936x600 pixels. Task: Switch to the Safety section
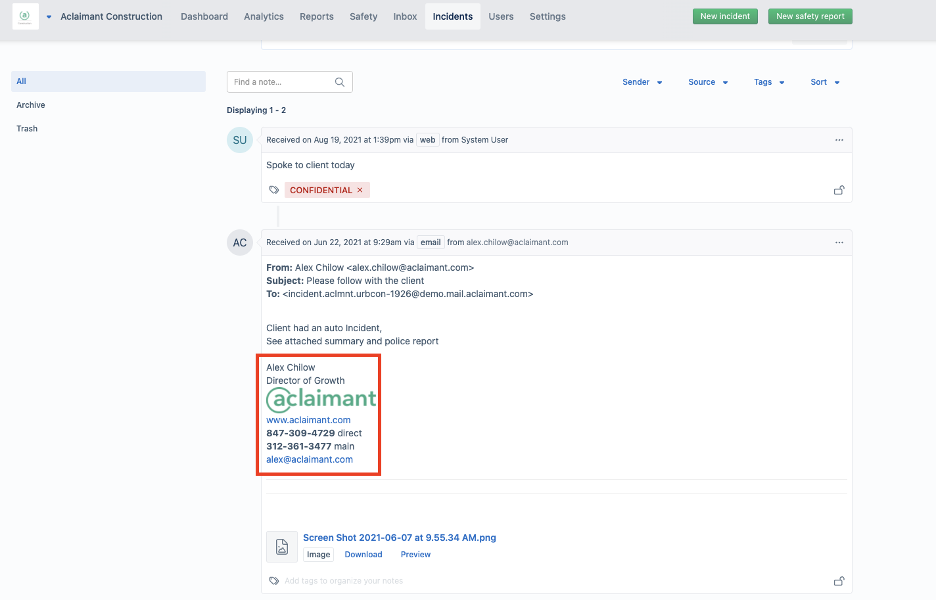(363, 16)
